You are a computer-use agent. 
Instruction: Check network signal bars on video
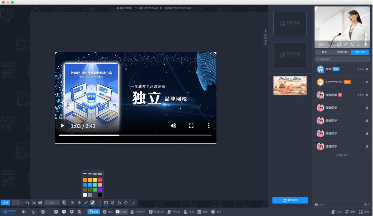tap(358, 44)
